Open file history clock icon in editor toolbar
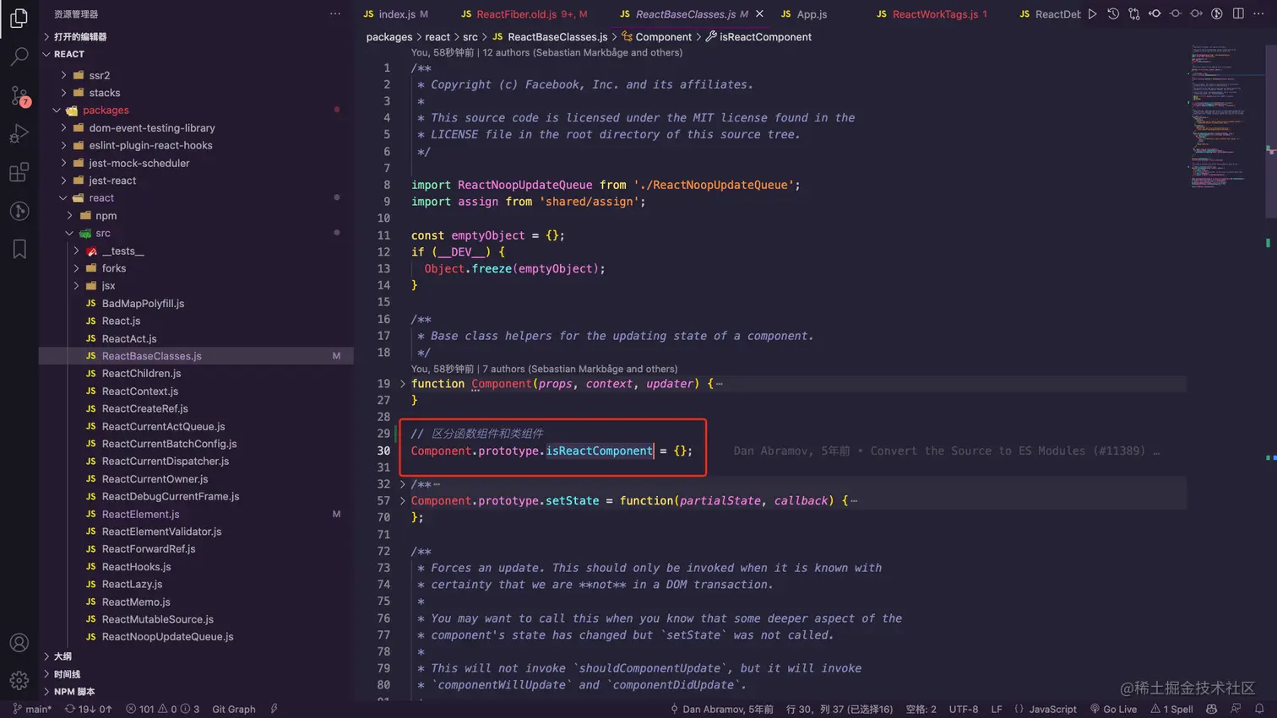The image size is (1277, 718). coord(1113,13)
